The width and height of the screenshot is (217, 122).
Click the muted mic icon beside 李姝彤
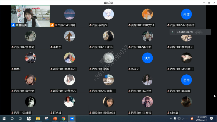click(x=51, y=47)
